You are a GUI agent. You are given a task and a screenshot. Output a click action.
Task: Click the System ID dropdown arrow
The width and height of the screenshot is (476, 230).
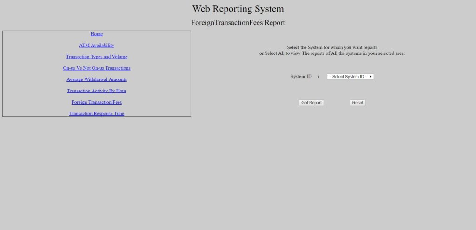(371, 77)
